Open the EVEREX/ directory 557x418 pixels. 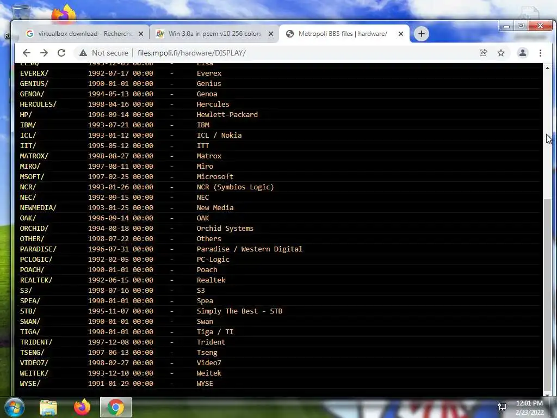(34, 73)
